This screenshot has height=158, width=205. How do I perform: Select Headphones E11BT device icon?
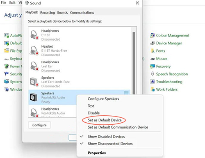[x=34, y=35]
